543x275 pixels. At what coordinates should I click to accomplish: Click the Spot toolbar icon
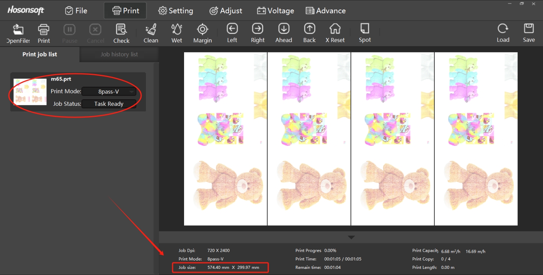[365, 29]
